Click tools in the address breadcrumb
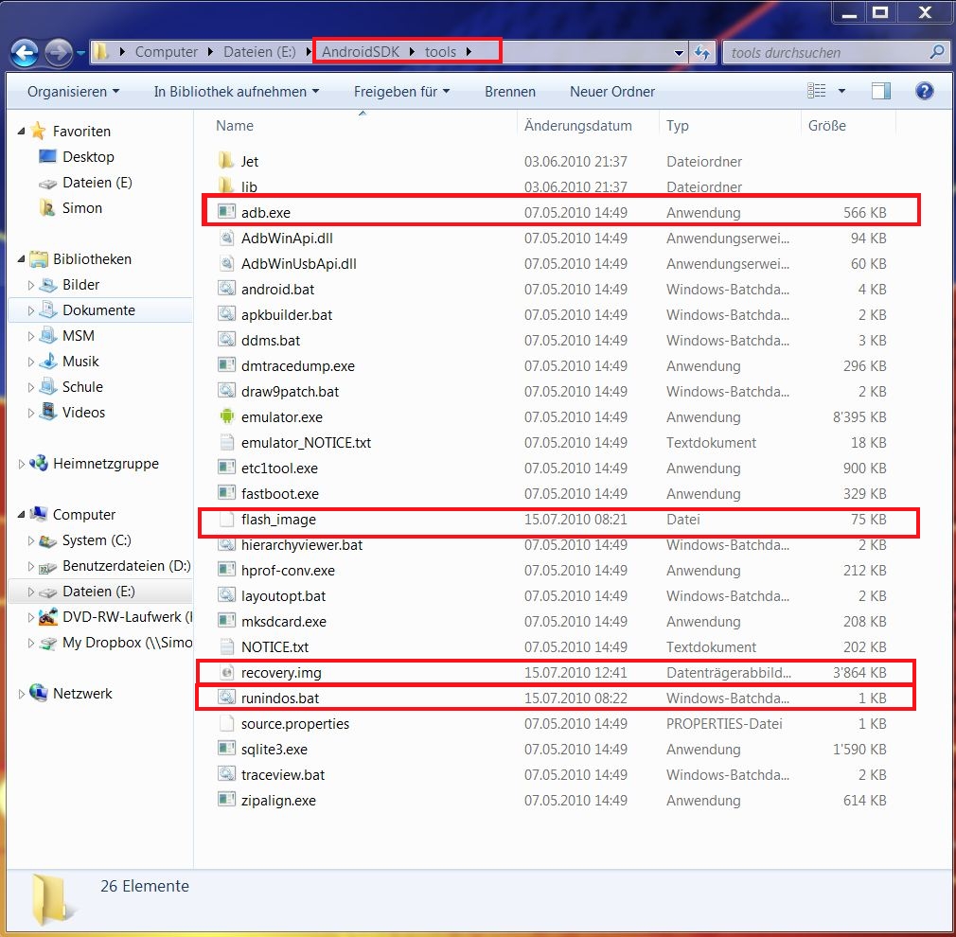 tap(440, 52)
